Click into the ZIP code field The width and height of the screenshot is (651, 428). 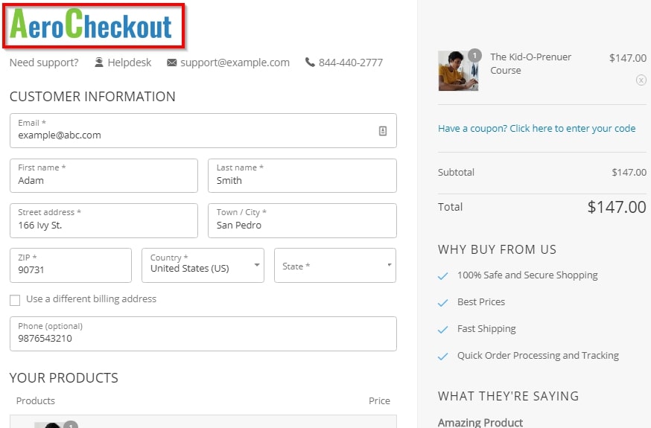71,266
